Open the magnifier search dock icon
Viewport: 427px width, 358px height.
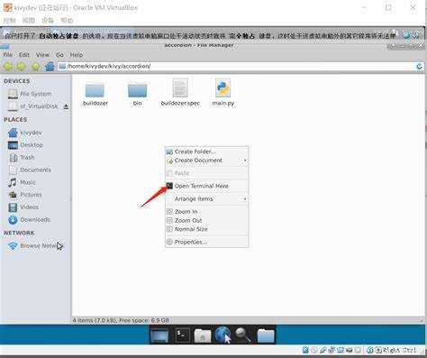tap(243, 335)
